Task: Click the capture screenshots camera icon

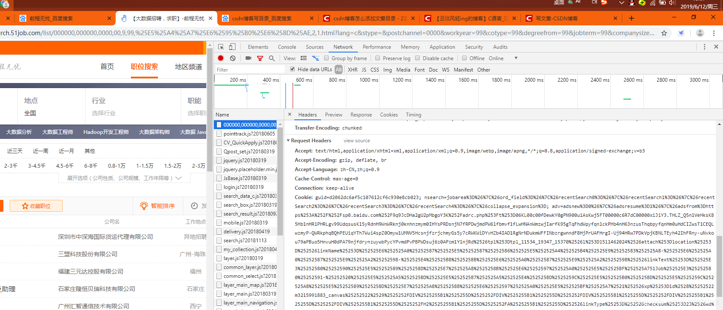Action: point(248,58)
